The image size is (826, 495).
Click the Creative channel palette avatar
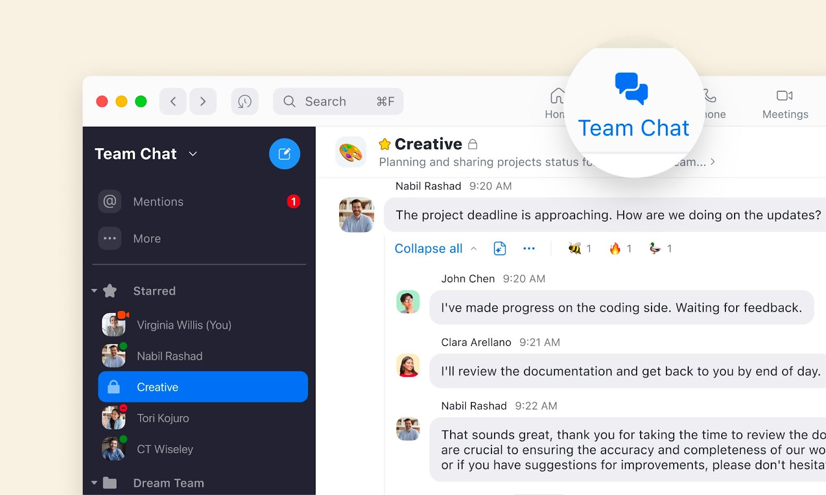[x=351, y=152]
